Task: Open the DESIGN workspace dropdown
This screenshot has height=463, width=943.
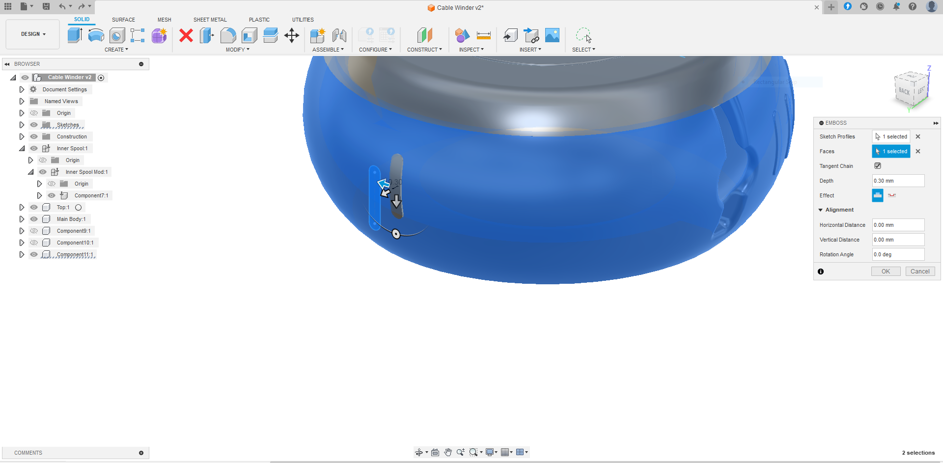Action: (x=33, y=34)
